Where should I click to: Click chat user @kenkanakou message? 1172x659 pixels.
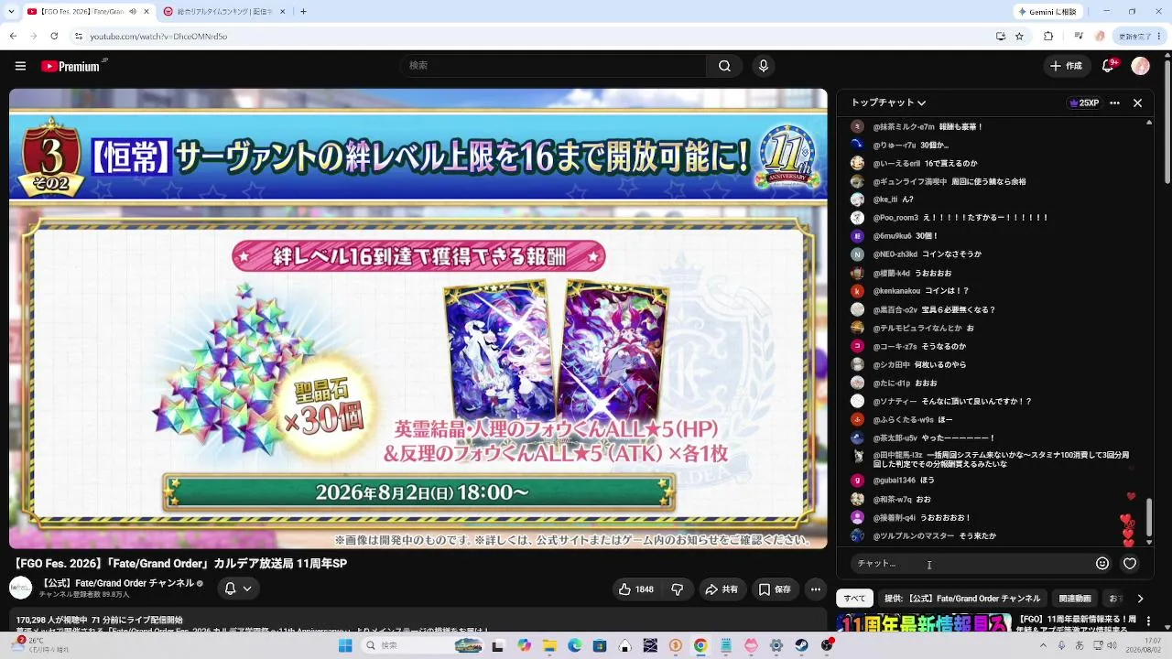pyautogui.click(x=907, y=291)
